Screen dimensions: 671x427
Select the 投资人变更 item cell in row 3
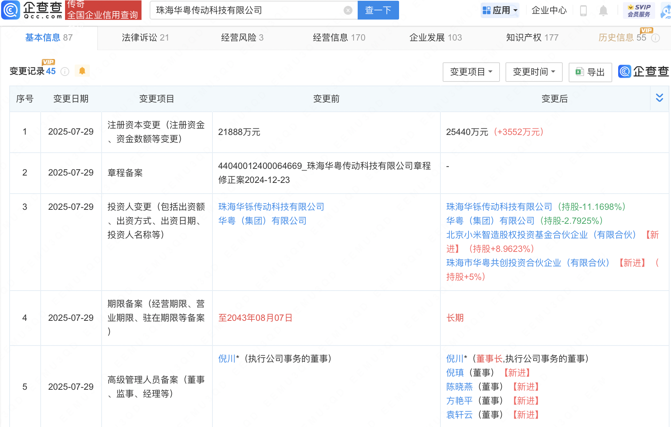tap(157, 242)
